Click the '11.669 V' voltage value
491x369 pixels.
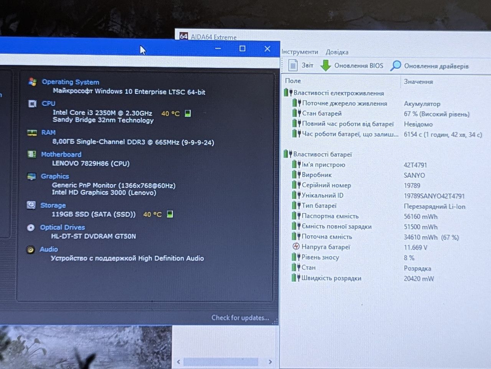point(415,248)
